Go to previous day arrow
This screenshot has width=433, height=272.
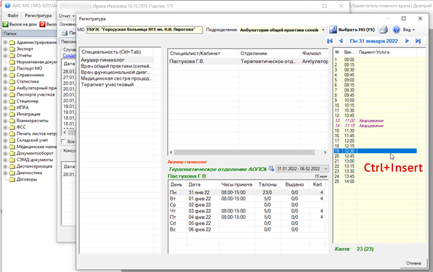pyautogui.click(x=341, y=41)
